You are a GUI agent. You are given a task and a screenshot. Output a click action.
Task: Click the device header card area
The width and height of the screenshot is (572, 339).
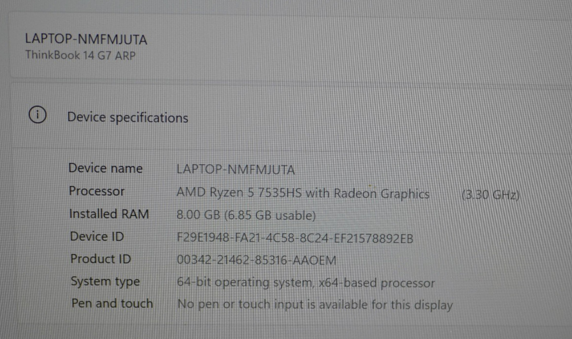point(290,46)
